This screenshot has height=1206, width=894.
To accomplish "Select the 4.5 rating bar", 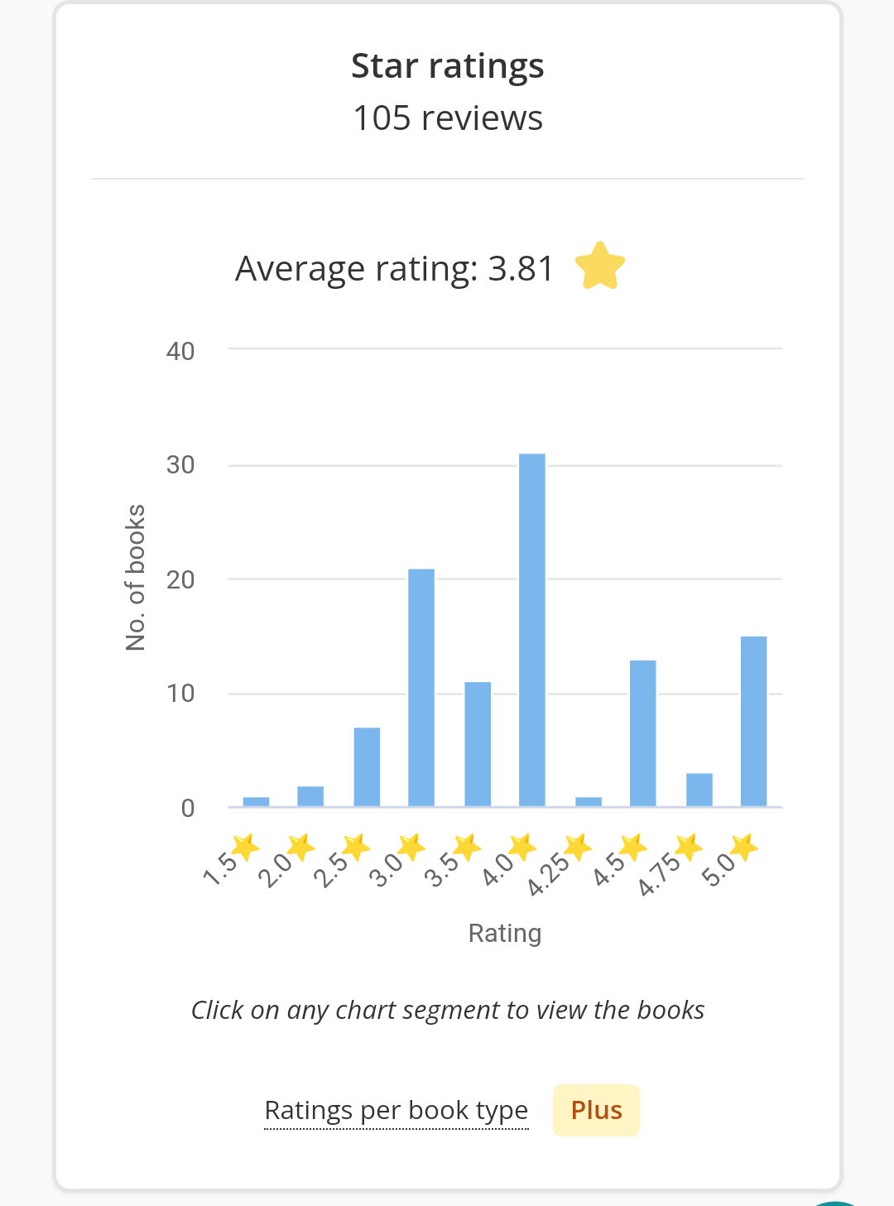I will 643,733.
